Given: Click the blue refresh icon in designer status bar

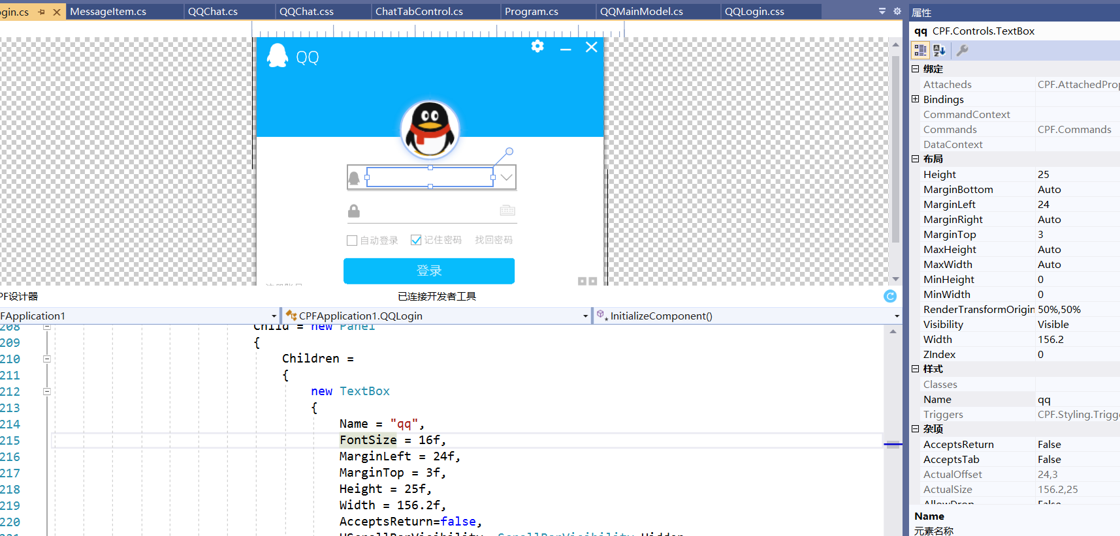Looking at the screenshot, I should click(889, 296).
